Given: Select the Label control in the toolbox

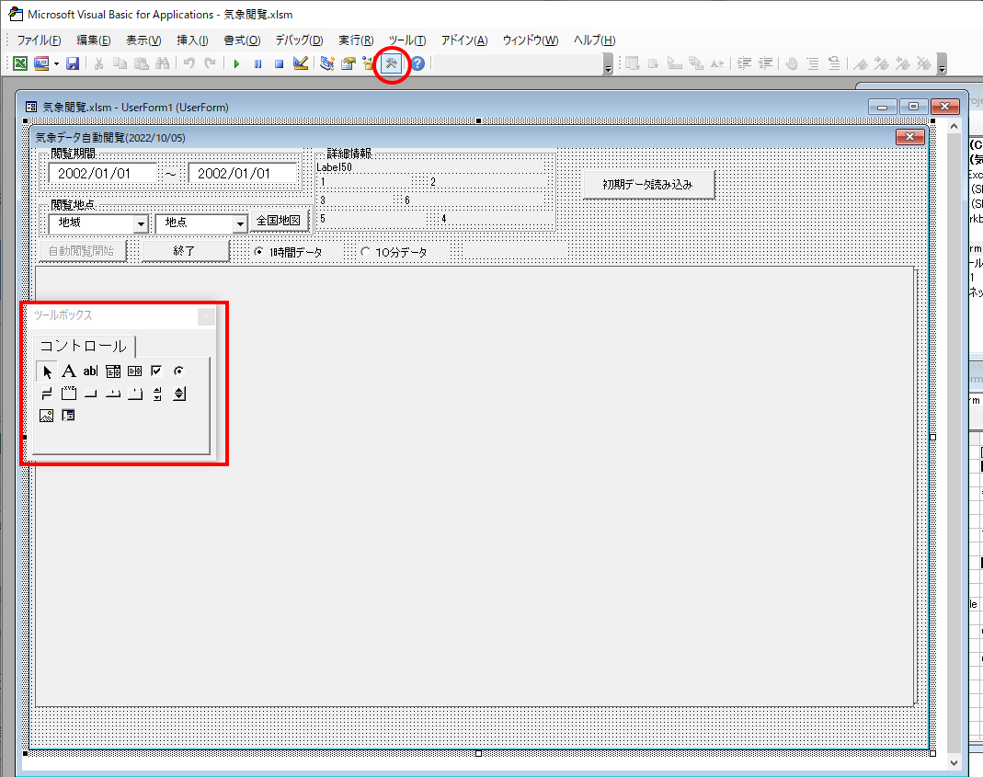Looking at the screenshot, I should pos(69,371).
